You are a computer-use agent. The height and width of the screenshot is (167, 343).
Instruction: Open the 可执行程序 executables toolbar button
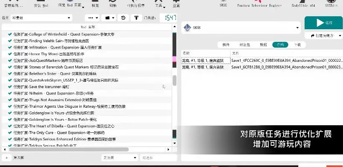tap(136, 4)
